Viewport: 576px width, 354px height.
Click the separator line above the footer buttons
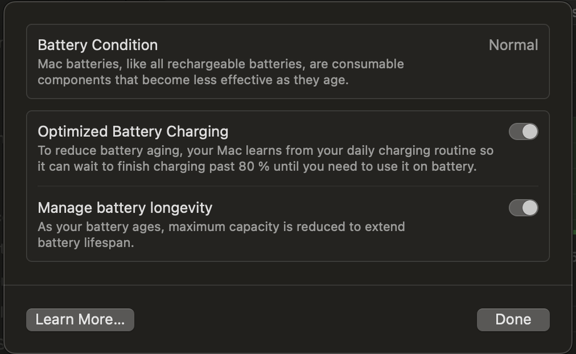tap(287, 285)
